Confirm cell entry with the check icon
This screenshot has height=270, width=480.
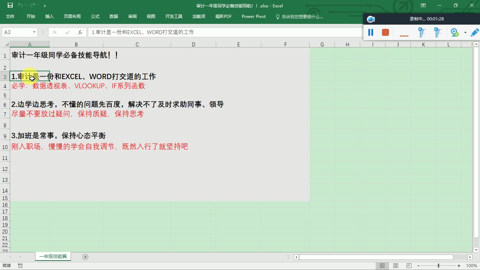pyautogui.click(x=67, y=32)
